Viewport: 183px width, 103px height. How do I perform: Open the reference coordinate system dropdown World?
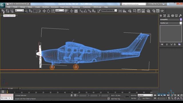pos(60,10)
